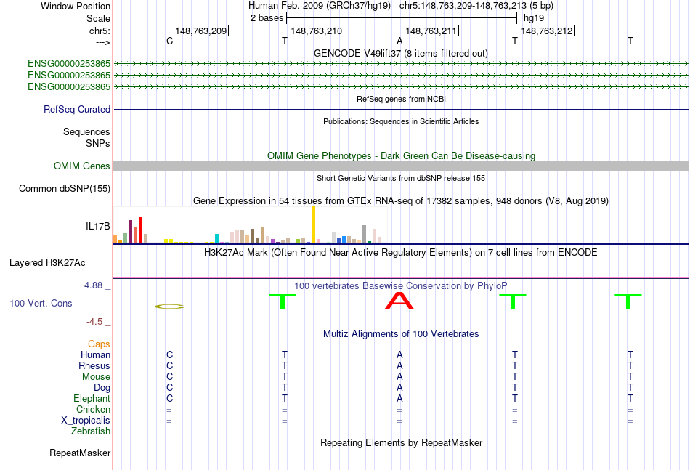Click the Sequences subtrack label
The image size is (690, 470).
tap(86, 131)
